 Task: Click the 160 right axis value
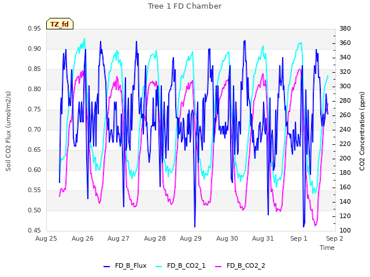tap(345, 187)
